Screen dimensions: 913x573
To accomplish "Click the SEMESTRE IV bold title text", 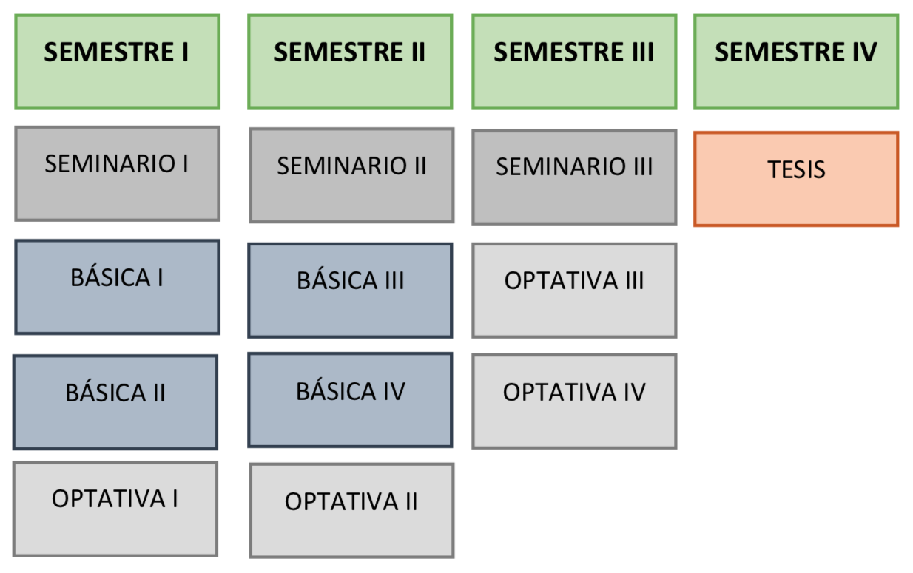I will click(x=795, y=52).
